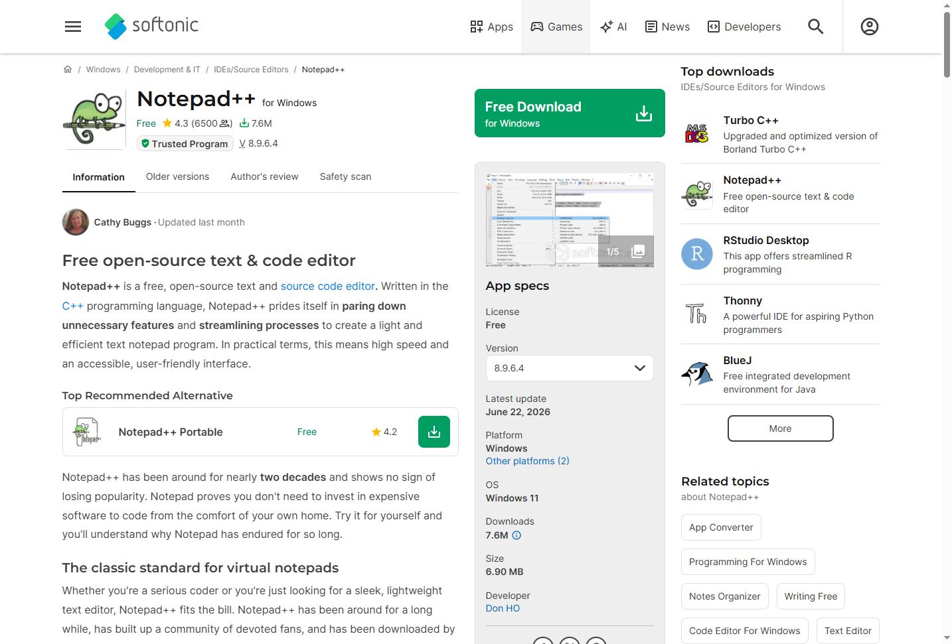Open the Games navigation menu
The width and height of the screenshot is (952, 644).
point(556,27)
